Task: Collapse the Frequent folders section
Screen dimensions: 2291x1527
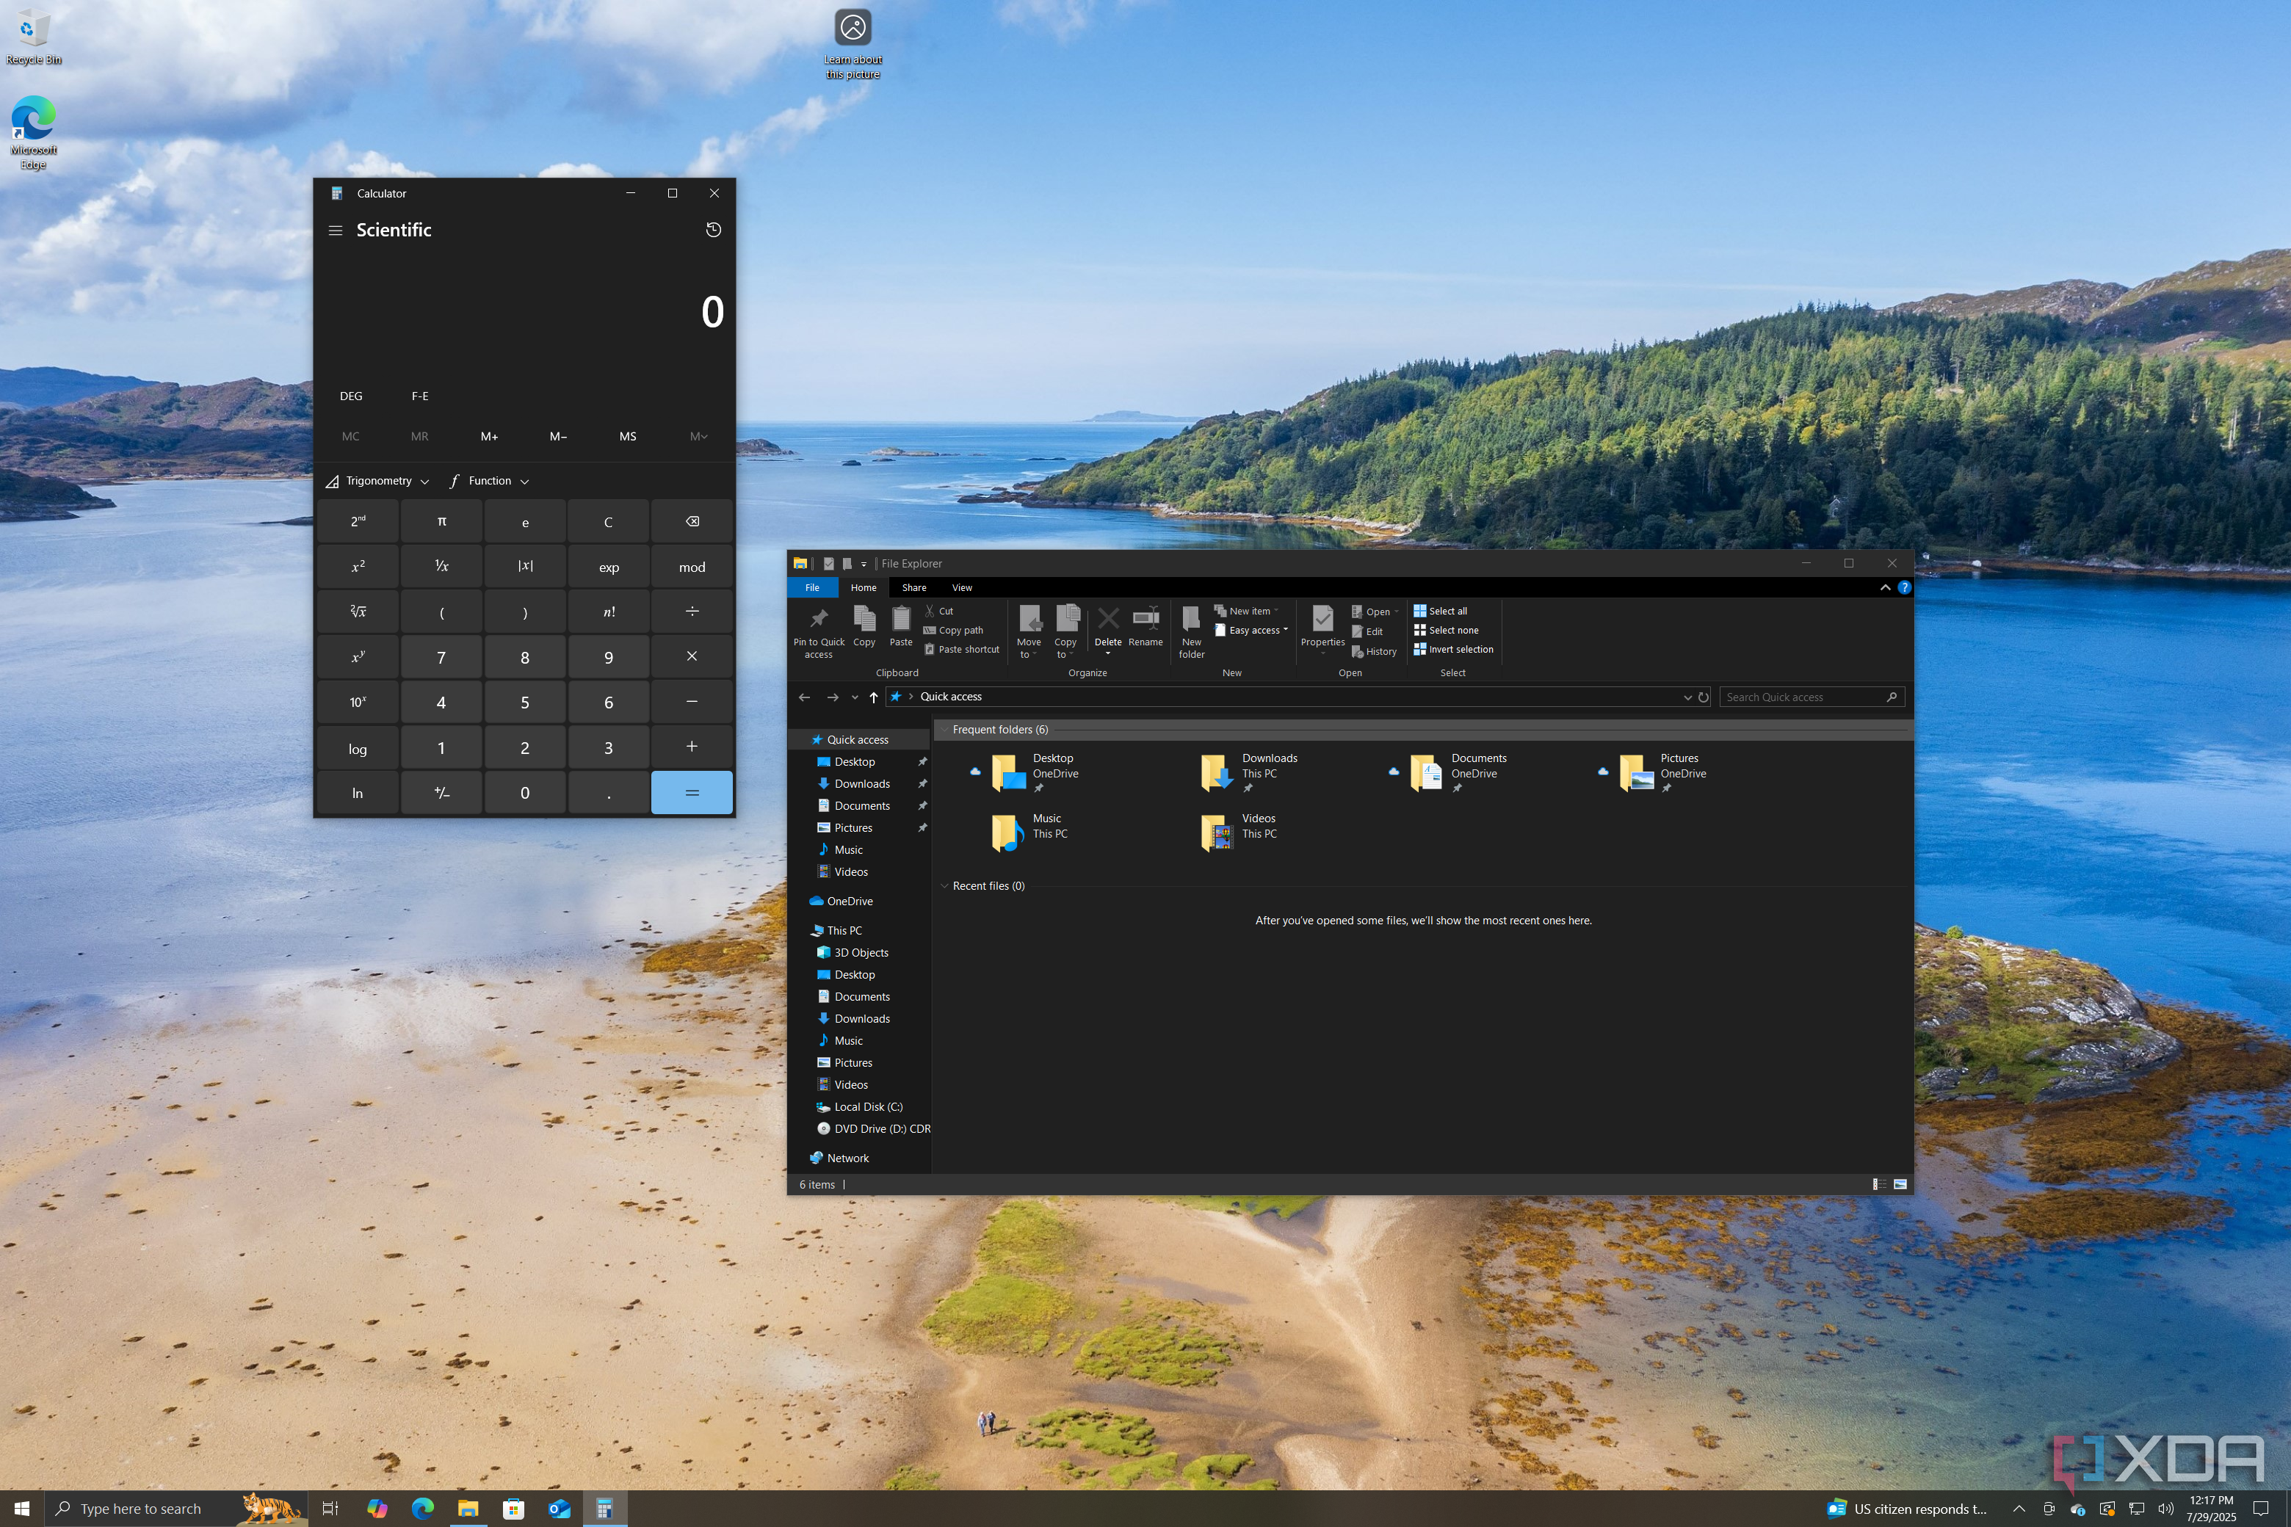Action: 944,730
